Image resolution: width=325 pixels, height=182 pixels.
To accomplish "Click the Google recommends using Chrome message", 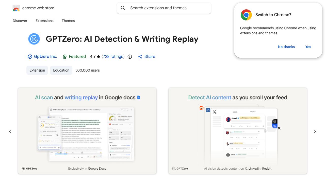I will [x=278, y=31].
